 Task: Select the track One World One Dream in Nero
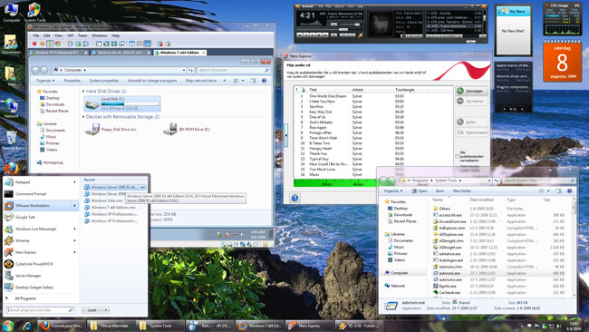point(327,96)
